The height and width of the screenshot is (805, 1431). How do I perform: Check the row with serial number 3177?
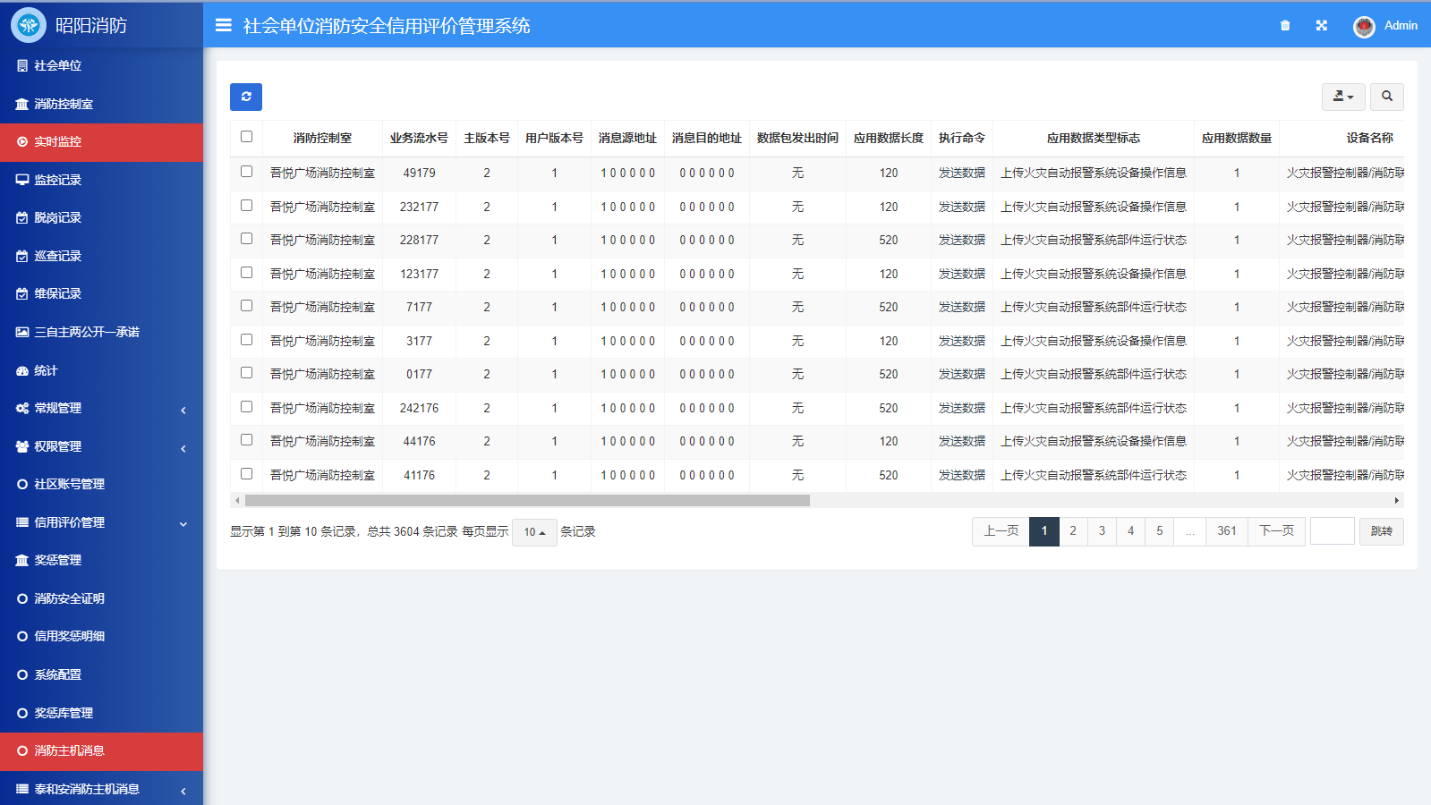tap(246, 339)
